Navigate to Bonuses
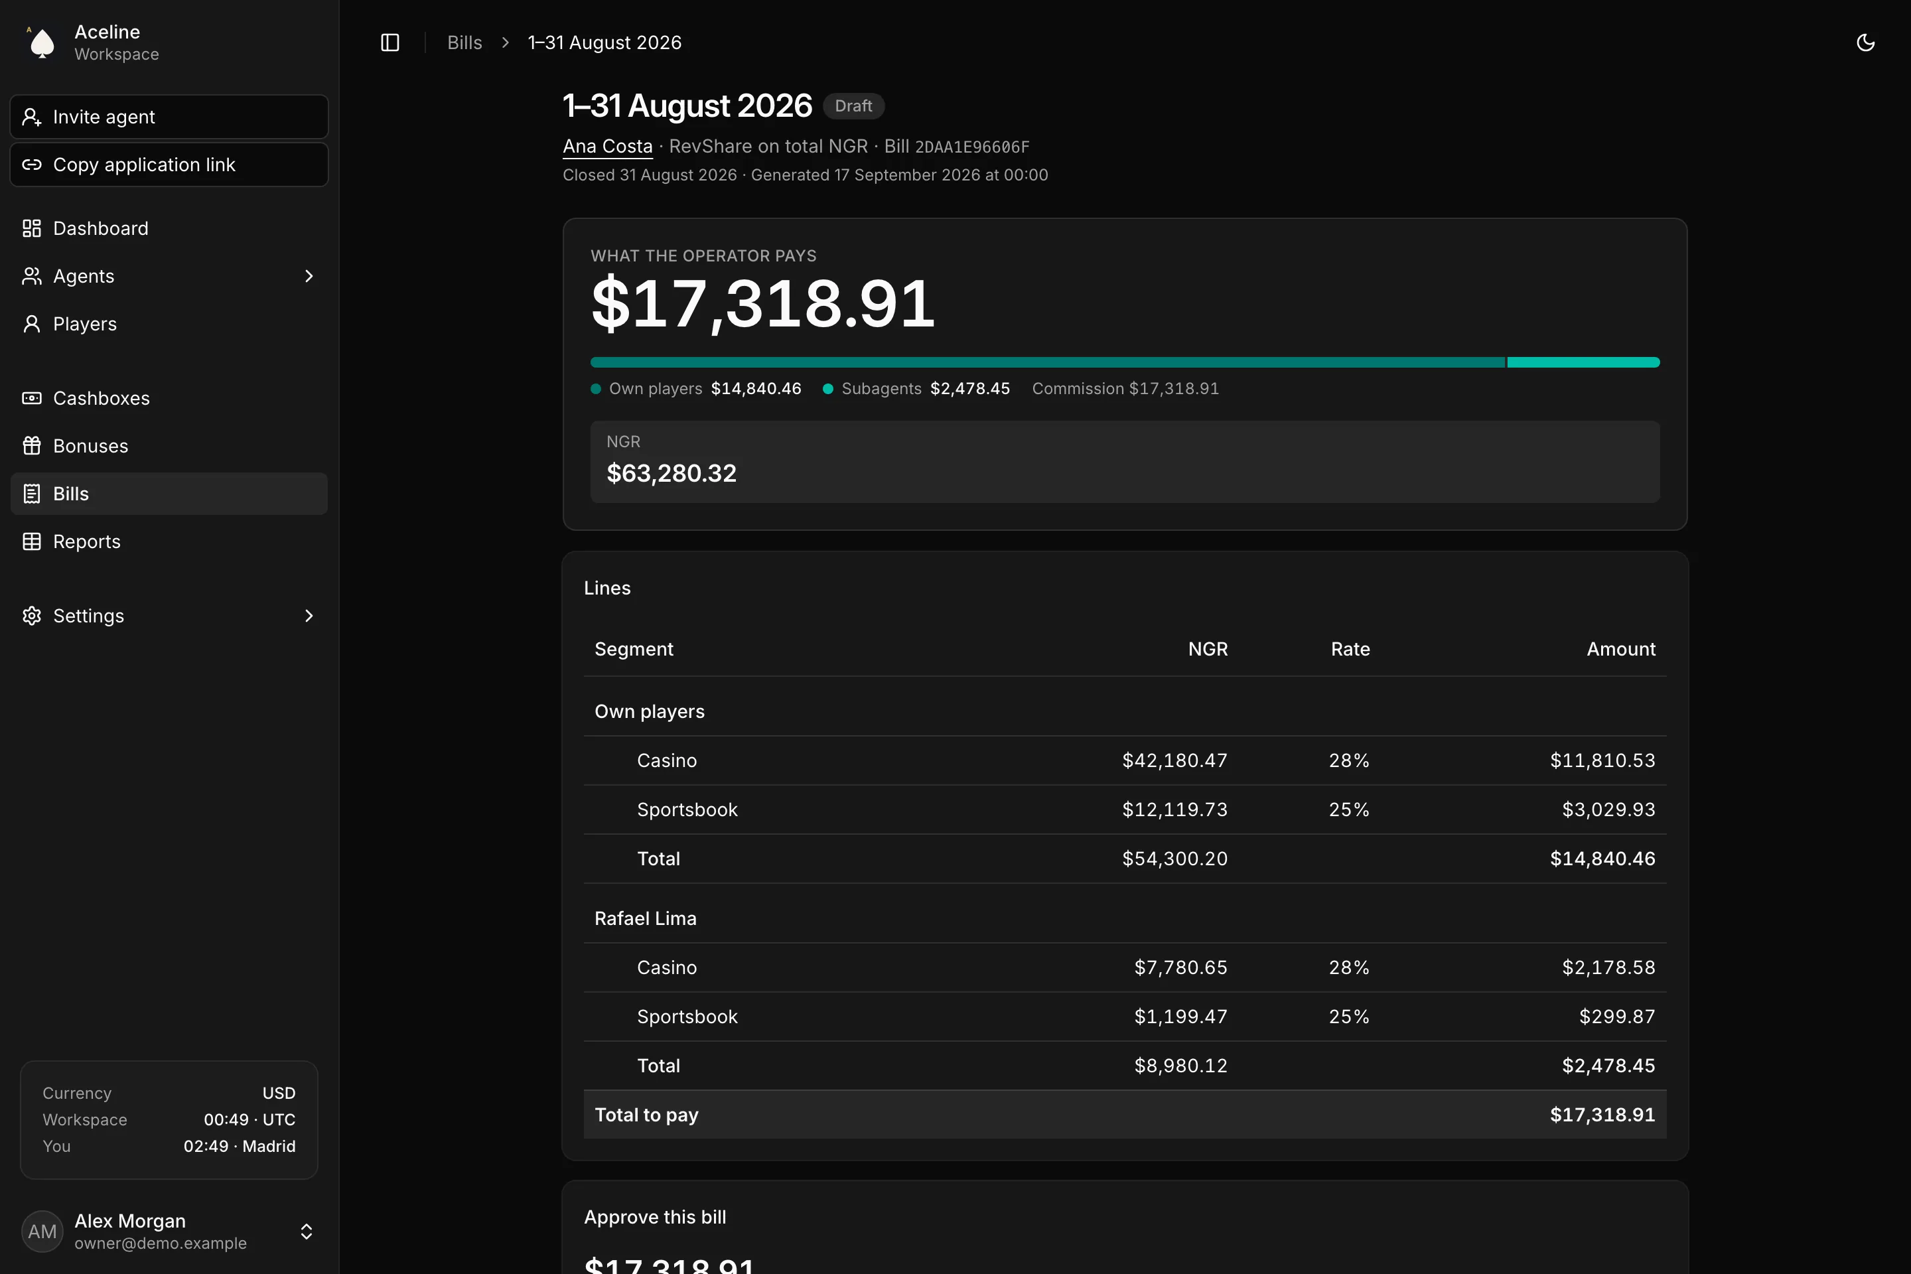The height and width of the screenshot is (1274, 1911). pos(169,446)
